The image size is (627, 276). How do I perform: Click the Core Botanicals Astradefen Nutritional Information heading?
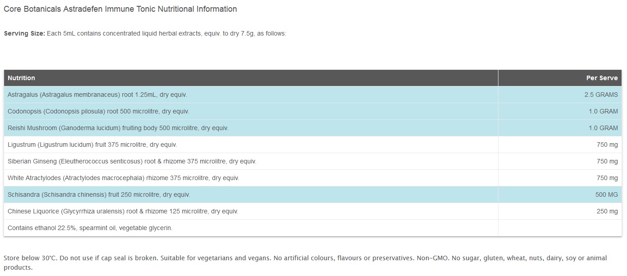coord(120,9)
